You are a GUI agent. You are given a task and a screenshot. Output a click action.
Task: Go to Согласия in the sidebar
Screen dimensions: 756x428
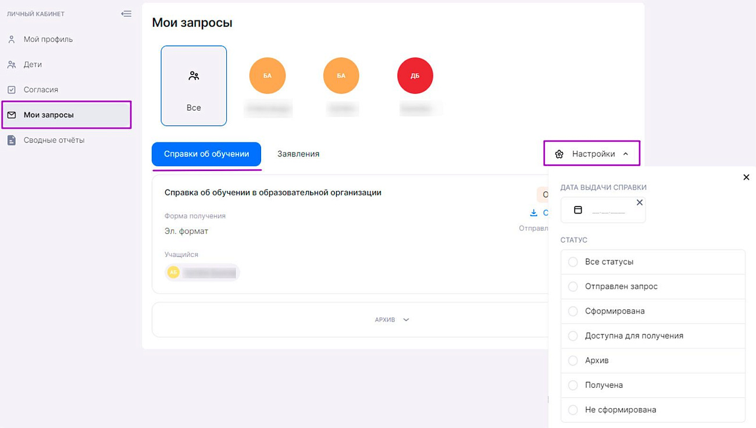(x=41, y=90)
